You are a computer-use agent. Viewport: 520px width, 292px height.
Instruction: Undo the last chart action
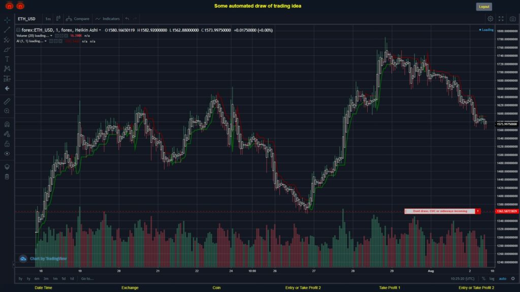click(127, 19)
